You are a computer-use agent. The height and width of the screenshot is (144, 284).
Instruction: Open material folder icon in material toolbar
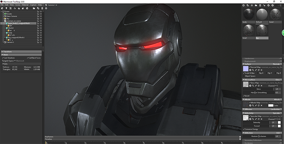click(x=256, y=5)
